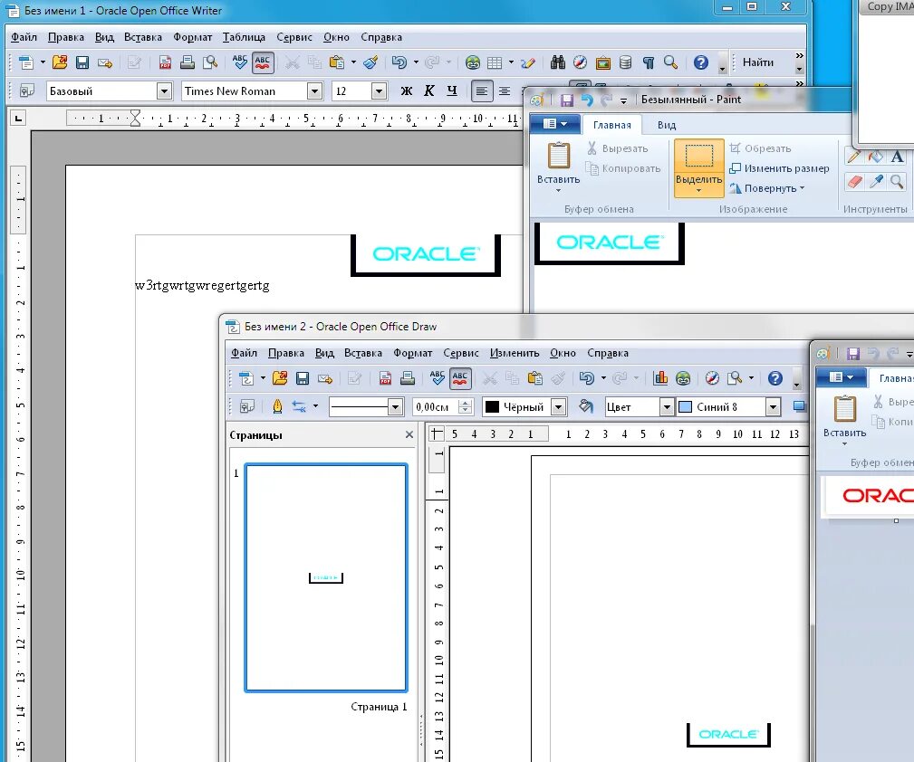914x762 pixels.
Task: Close the Draw Страницы panel
Action: pos(409,434)
